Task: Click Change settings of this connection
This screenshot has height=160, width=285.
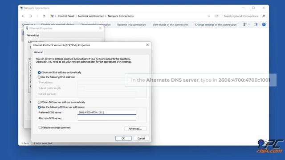Action: (x=216, y=24)
